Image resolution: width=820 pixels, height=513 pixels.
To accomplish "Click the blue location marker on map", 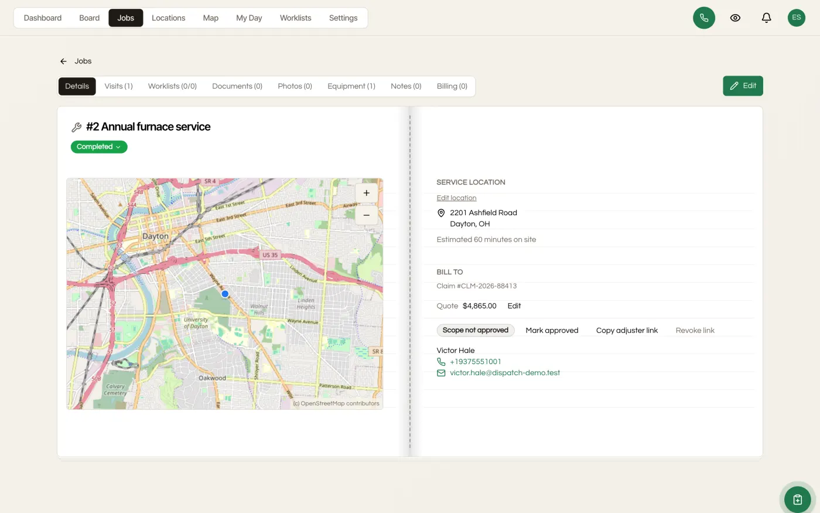I will tap(225, 294).
